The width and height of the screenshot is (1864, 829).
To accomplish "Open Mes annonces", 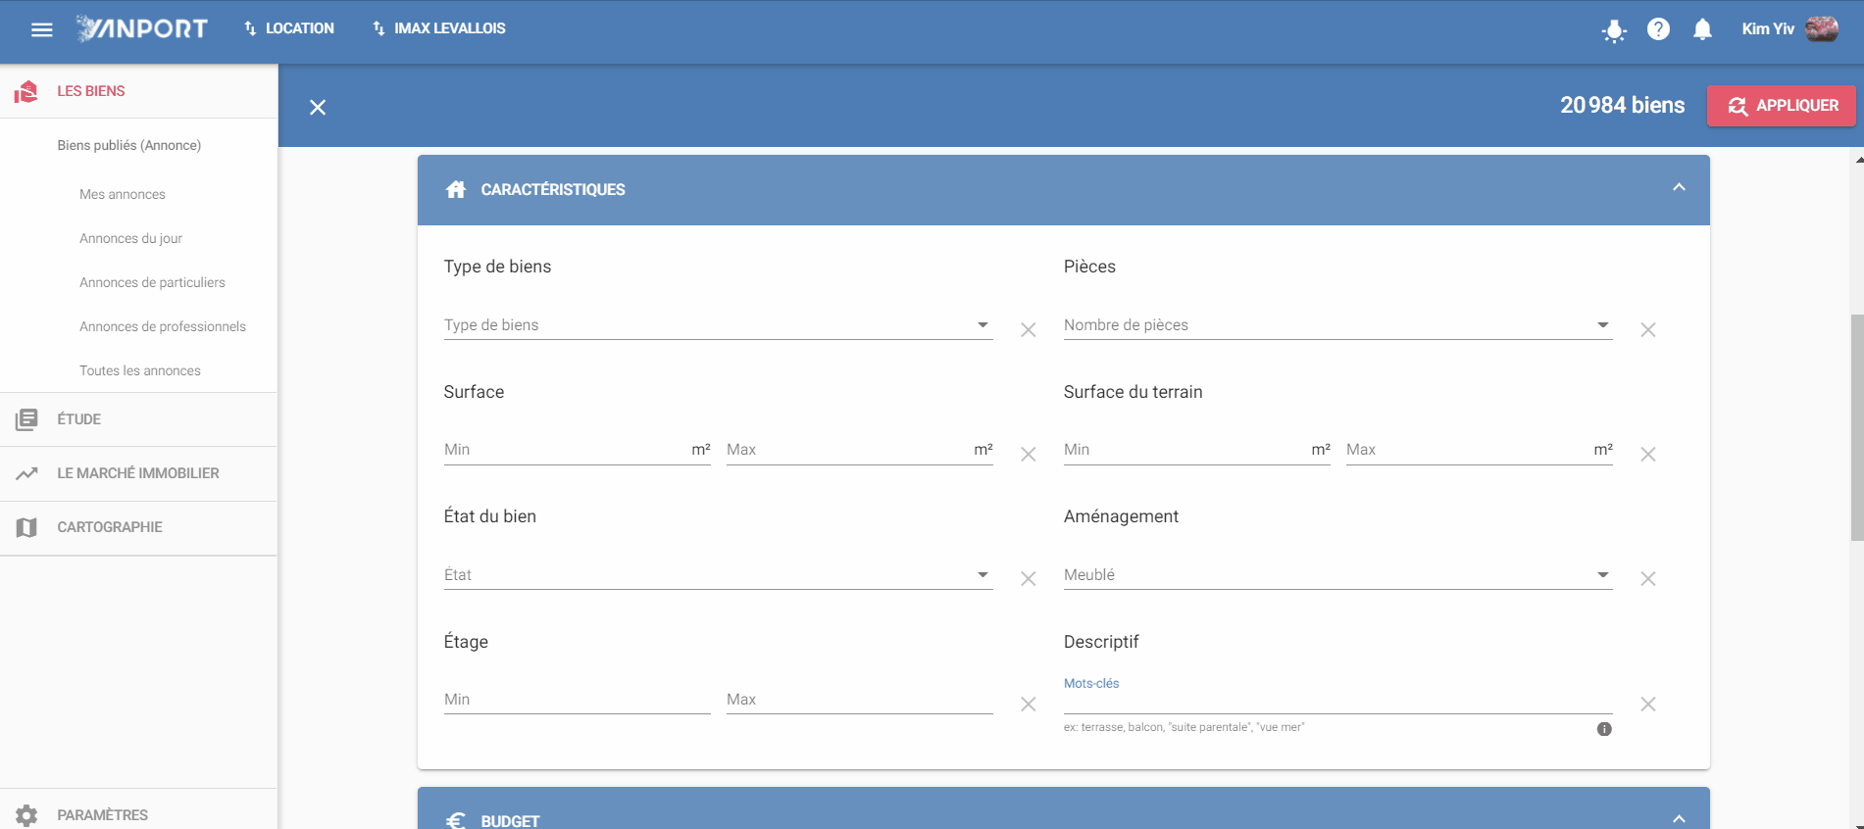I will 123,194.
